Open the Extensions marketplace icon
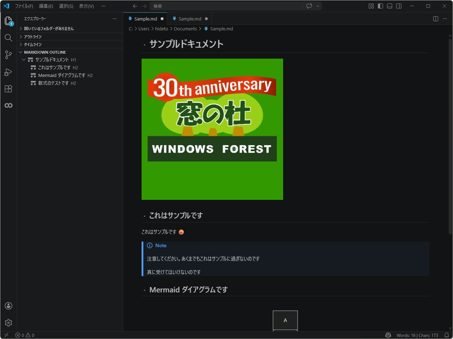Viewport: 453px width, 339px height. coord(8,89)
